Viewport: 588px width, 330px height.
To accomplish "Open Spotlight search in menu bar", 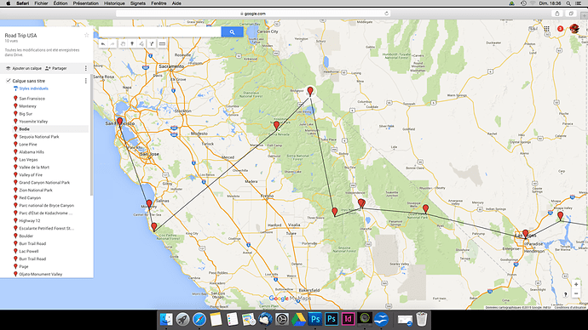I will pyautogui.click(x=568, y=3).
